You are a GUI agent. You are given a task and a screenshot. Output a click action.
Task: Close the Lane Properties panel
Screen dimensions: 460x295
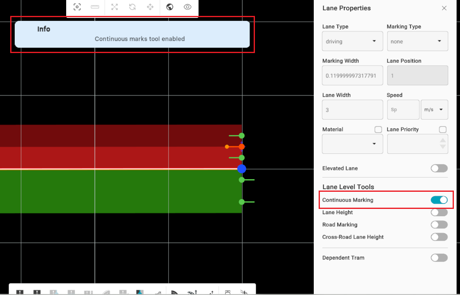pyautogui.click(x=444, y=8)
